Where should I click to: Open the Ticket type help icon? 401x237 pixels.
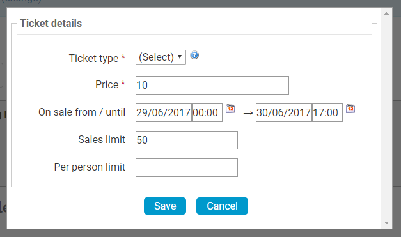tap(194, 55)
